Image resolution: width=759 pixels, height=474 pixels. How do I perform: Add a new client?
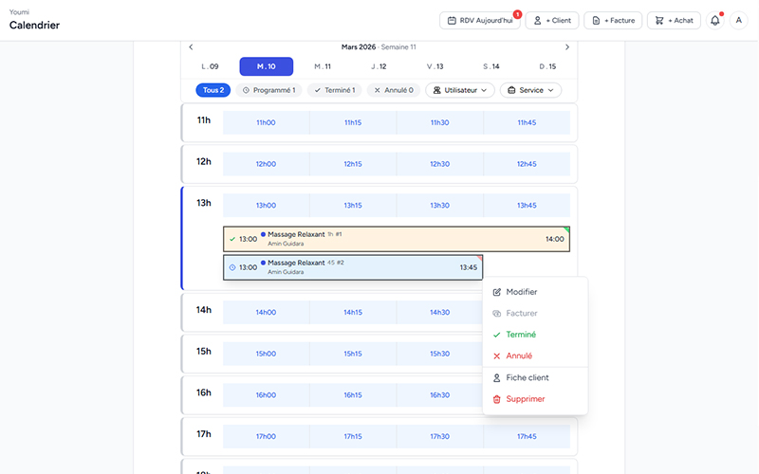pos(552,20)
